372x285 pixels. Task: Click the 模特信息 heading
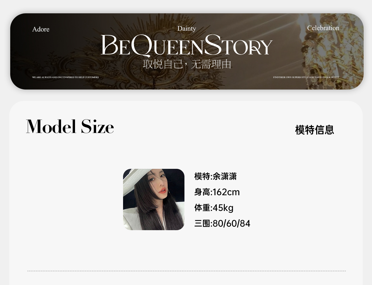click(x=315, y=130)
